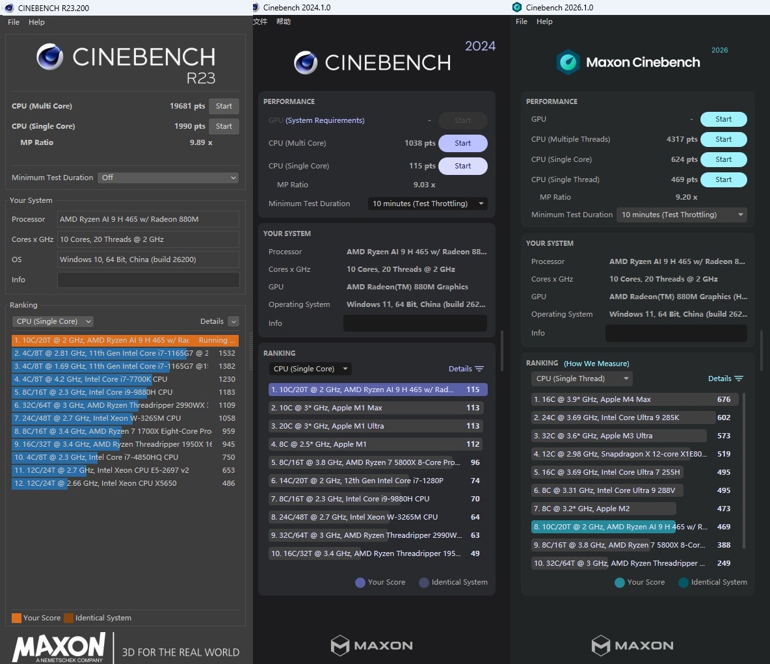Screen dimensions: 770x664
Task: Select Intel Xeon CPU X5650 row in R23
Action: [x=126, y=483]
